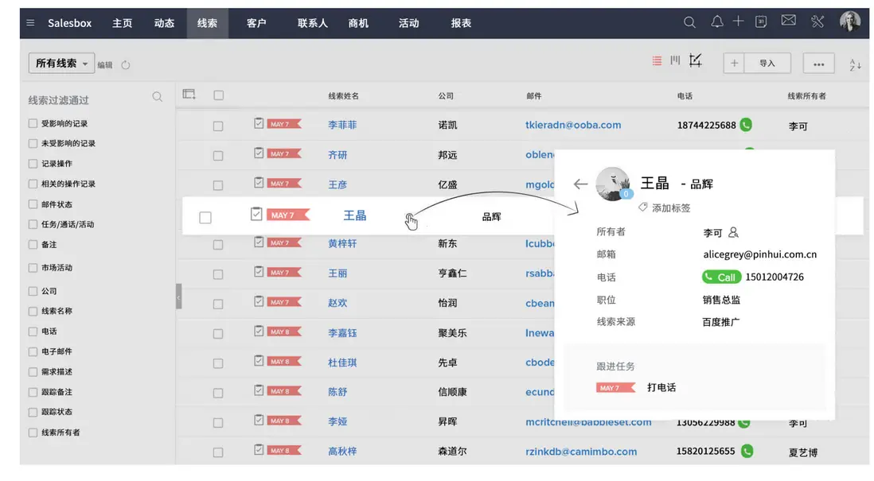Viewport: 874px width, 481px height.
Task: Click the MAY 7 flag in 齐研's row
Action: pos(283,153)
